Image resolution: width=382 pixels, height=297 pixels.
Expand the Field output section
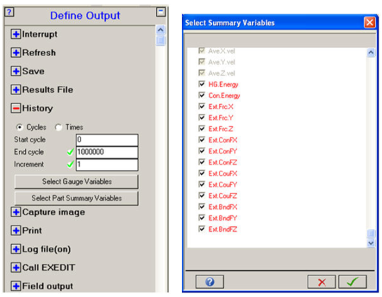16,286
